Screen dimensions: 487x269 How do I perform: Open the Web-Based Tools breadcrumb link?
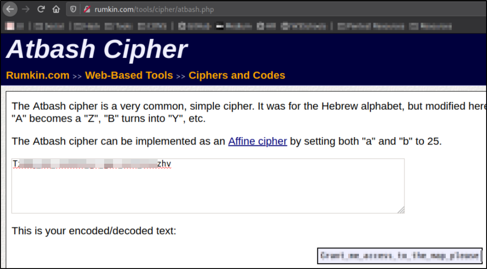tap(129, 75)
